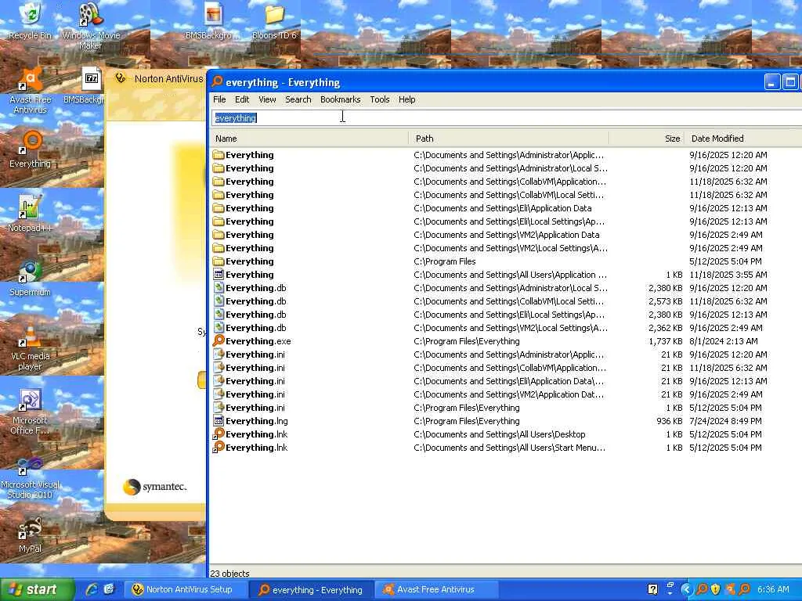The width and height of the screenshot is (802, 601).
Task: Open the File menu in Everything
Action: pos(219,99)
